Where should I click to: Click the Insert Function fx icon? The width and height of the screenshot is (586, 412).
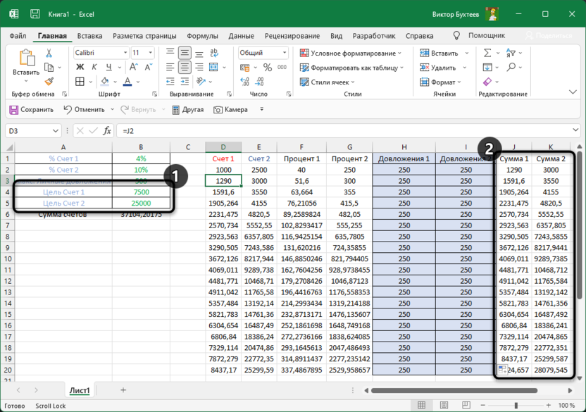coord(107,131)
